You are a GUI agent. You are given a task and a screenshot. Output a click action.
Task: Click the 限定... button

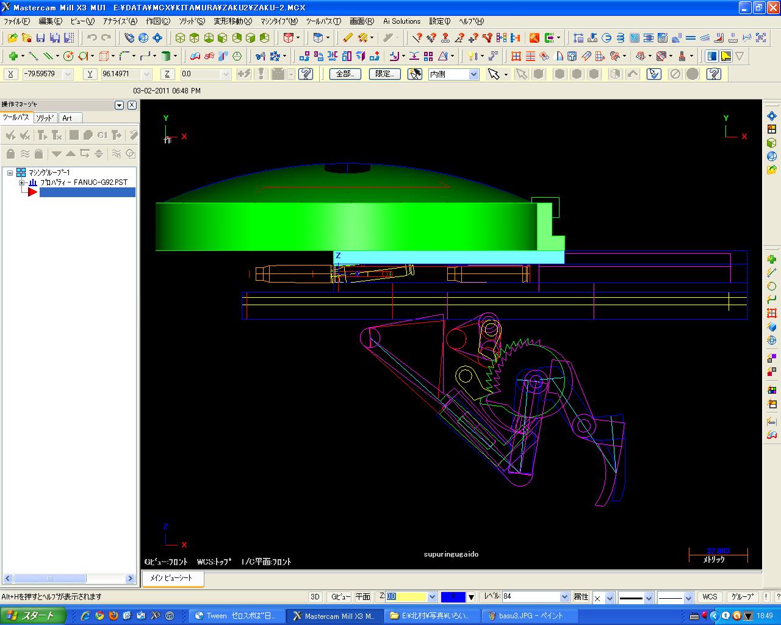coord(384,74)
